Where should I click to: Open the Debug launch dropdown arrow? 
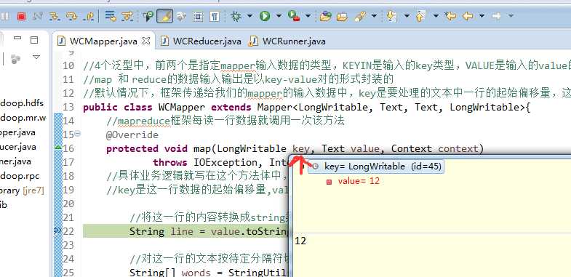pos(249,16)
